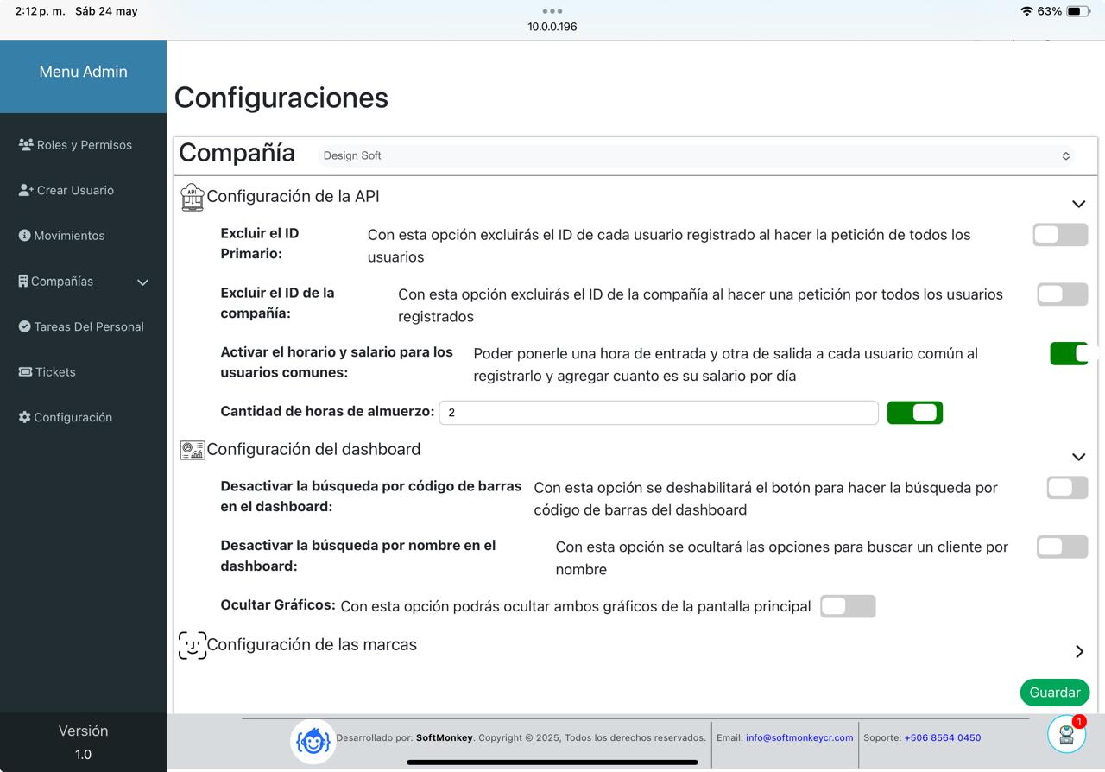The height and width of the screenshot is (772, 1105).
Task: Click the Crear Usuario person-plus icon
Action: [x=26, y=190]
